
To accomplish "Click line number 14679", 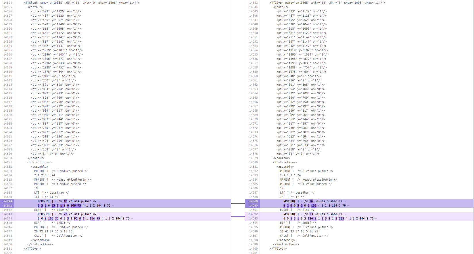I will (254, 158).
